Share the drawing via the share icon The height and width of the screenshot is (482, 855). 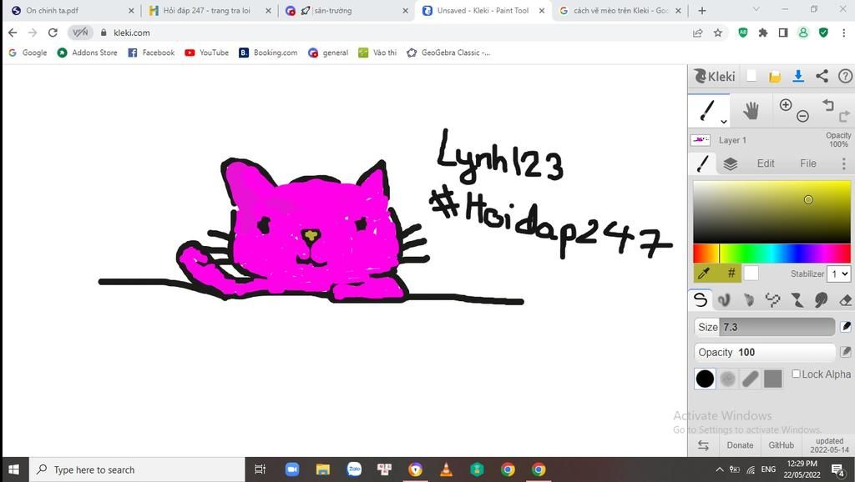(x=822, y=76)
